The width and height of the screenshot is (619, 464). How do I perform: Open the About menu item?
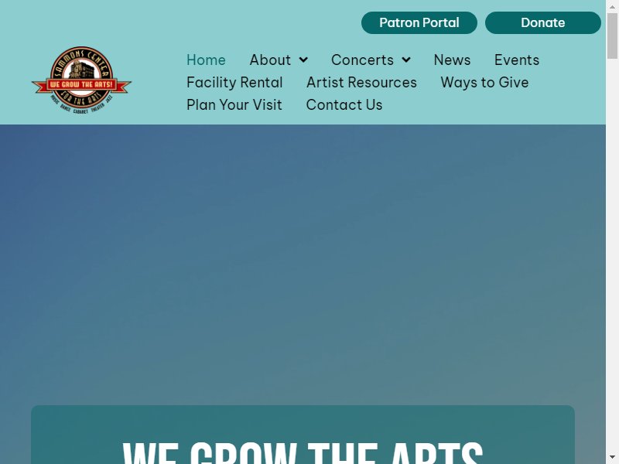click(270, 60)
